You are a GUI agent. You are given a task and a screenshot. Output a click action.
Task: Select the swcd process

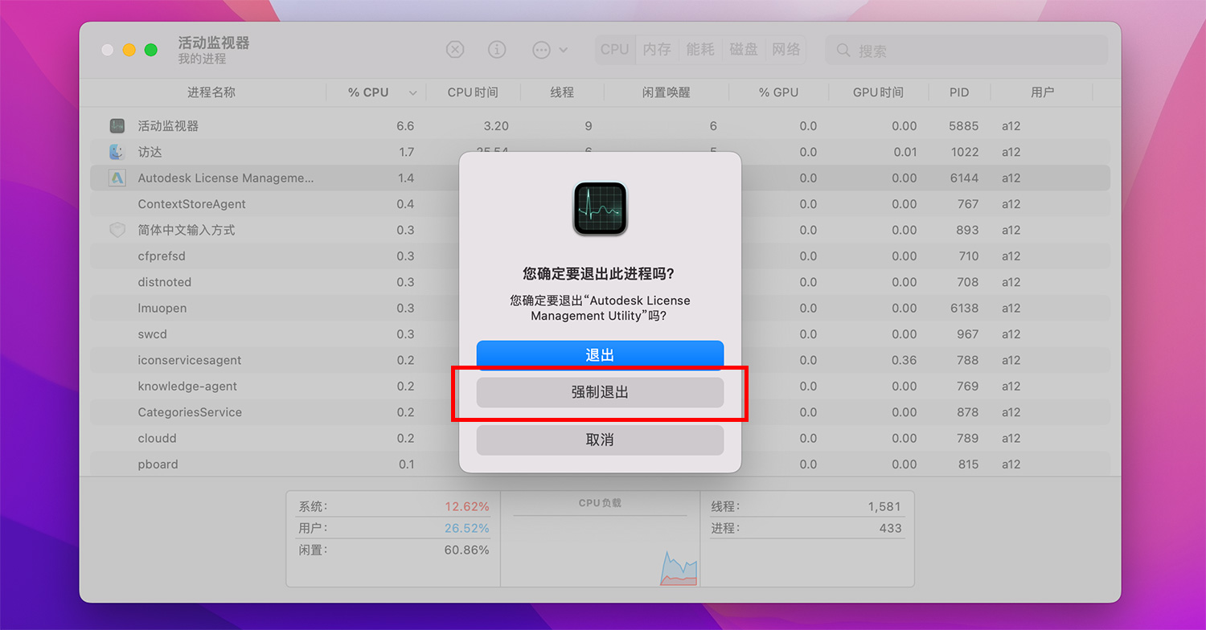[x=152, y=334]
